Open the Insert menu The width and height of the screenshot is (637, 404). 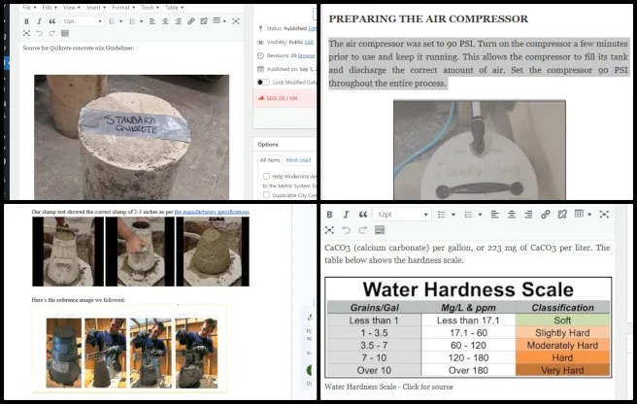(95, 8)
